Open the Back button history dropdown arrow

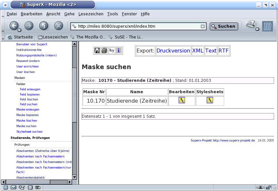[x=20, y=30]
